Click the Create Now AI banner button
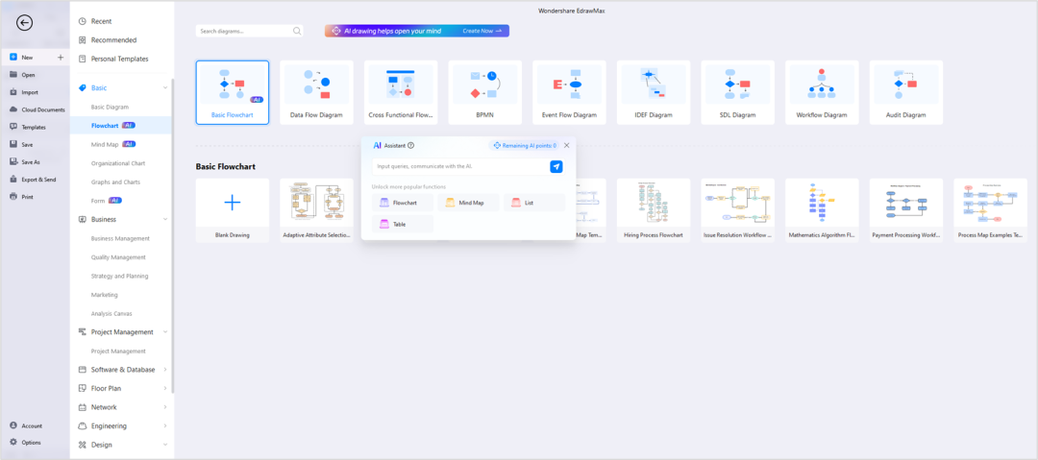 tap(482, 31)
